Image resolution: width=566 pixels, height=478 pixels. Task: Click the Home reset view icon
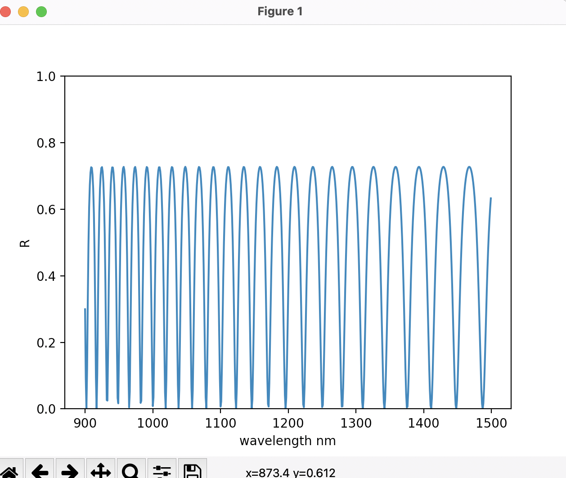tap(10, 471)
